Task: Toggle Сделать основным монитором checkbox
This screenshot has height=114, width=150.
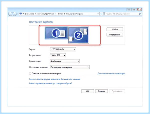Action: point(30,73)
